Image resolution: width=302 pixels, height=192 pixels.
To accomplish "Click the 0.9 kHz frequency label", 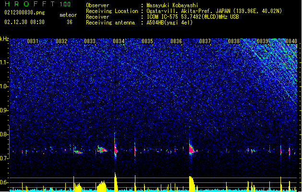I will [4, 110].
